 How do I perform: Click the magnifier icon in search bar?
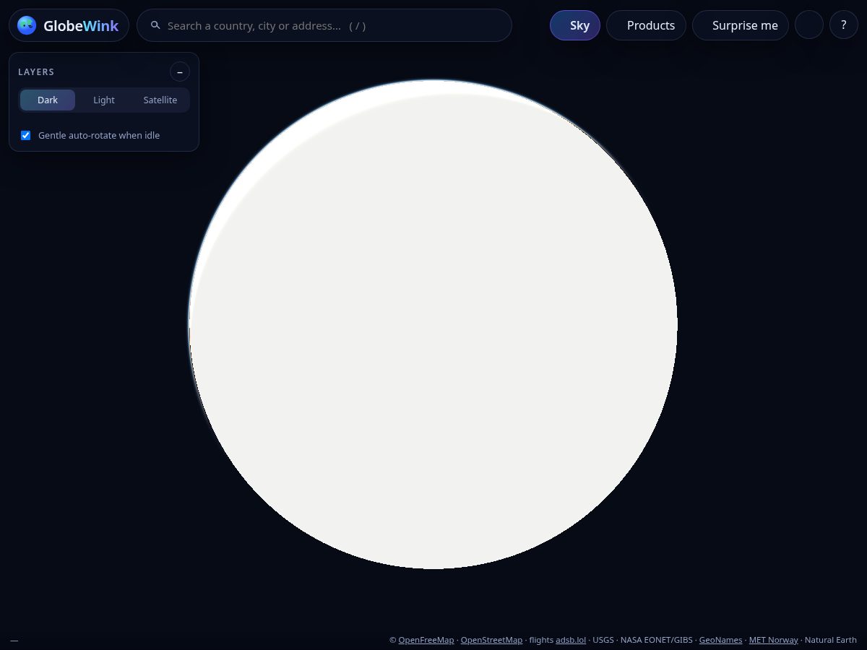pyautogui.click(x=155, y=25)
